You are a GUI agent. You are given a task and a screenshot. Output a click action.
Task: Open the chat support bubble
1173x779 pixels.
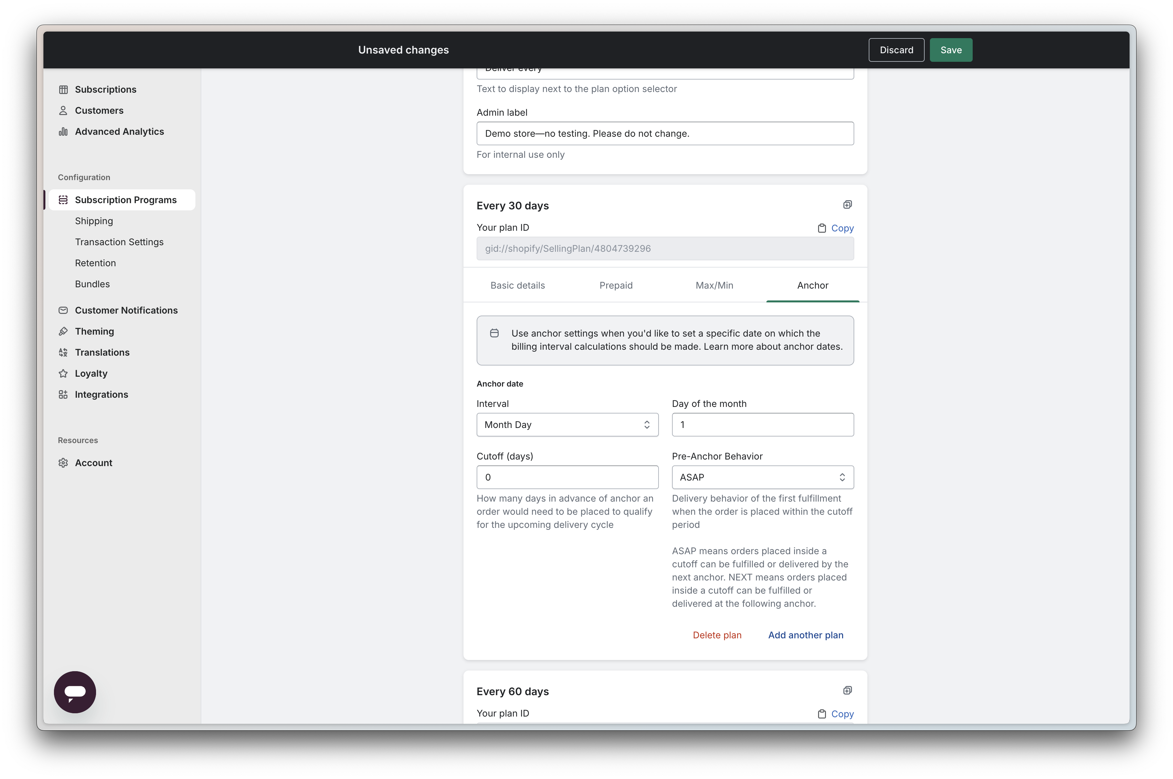pos(75,692)
